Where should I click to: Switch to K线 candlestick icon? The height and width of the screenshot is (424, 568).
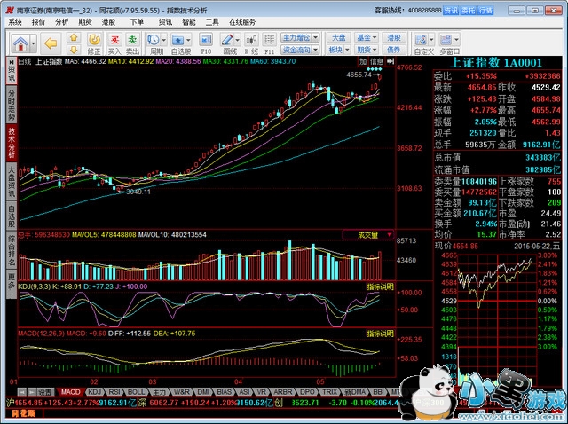[x=251, y=43]
